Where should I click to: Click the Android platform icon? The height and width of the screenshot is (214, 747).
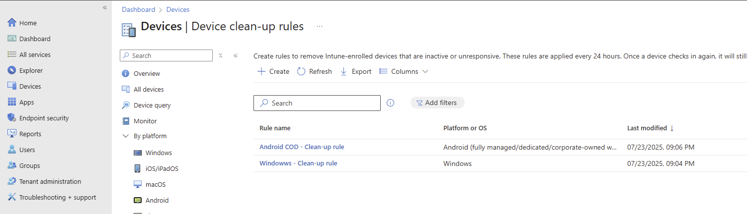tap(138, 200)
